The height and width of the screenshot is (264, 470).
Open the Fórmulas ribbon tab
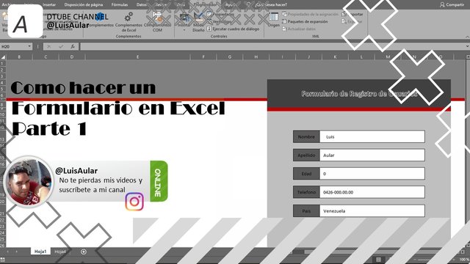click(x=120, y=4)
